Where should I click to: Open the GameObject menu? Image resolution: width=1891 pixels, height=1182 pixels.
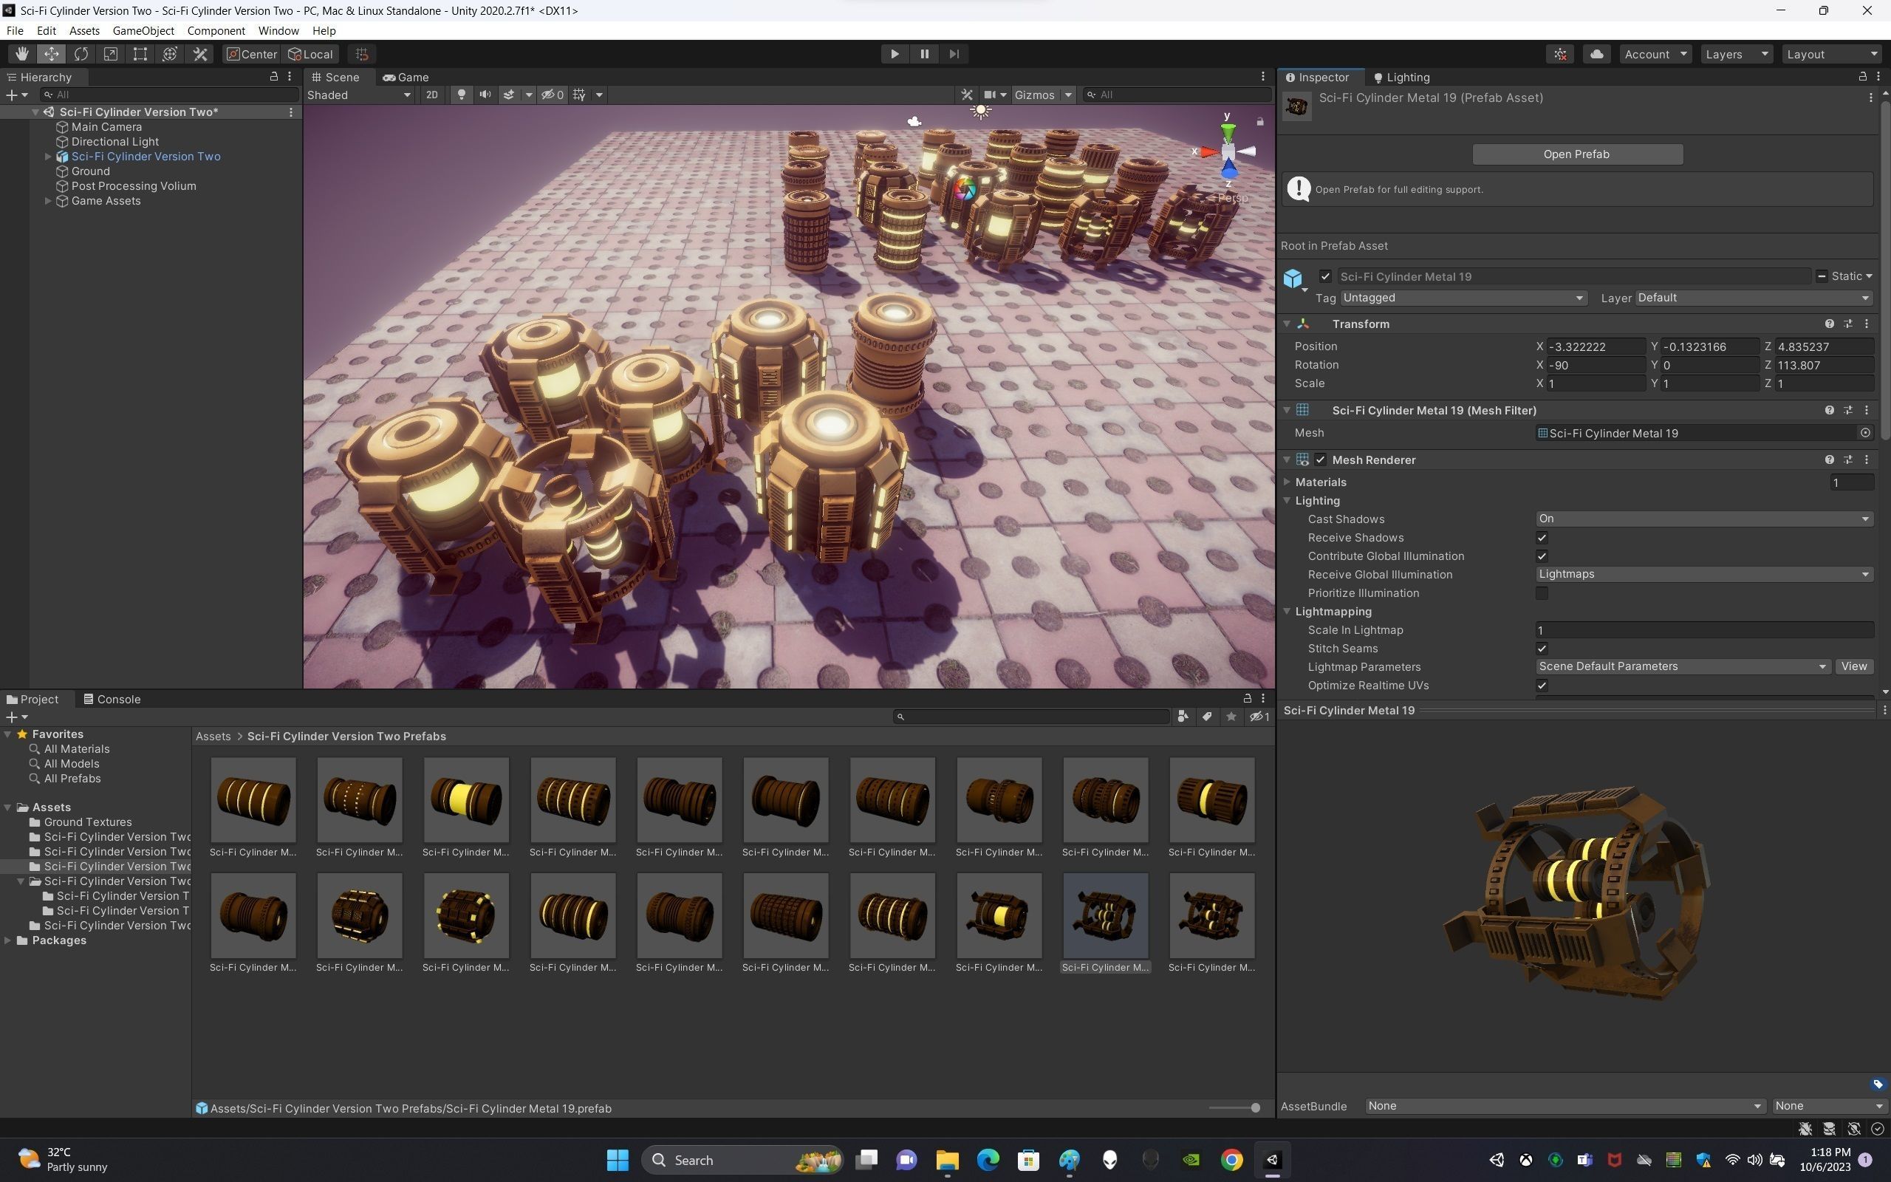(143, 30)
